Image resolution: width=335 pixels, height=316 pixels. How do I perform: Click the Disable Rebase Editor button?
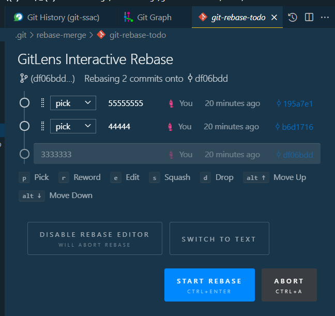[95, 238]
